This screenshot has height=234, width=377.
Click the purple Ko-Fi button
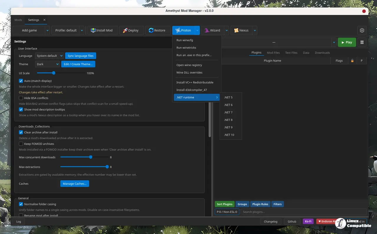click(x=308, y=222)
